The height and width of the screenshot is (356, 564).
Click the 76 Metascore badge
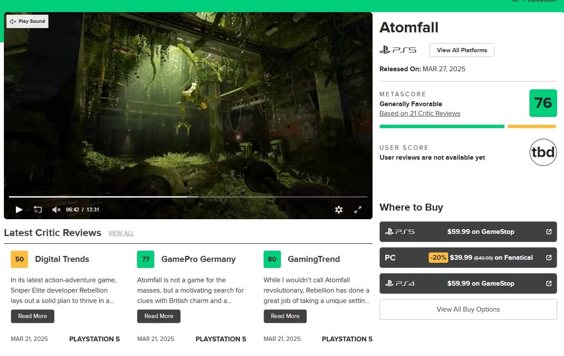[x=543, y=103]
